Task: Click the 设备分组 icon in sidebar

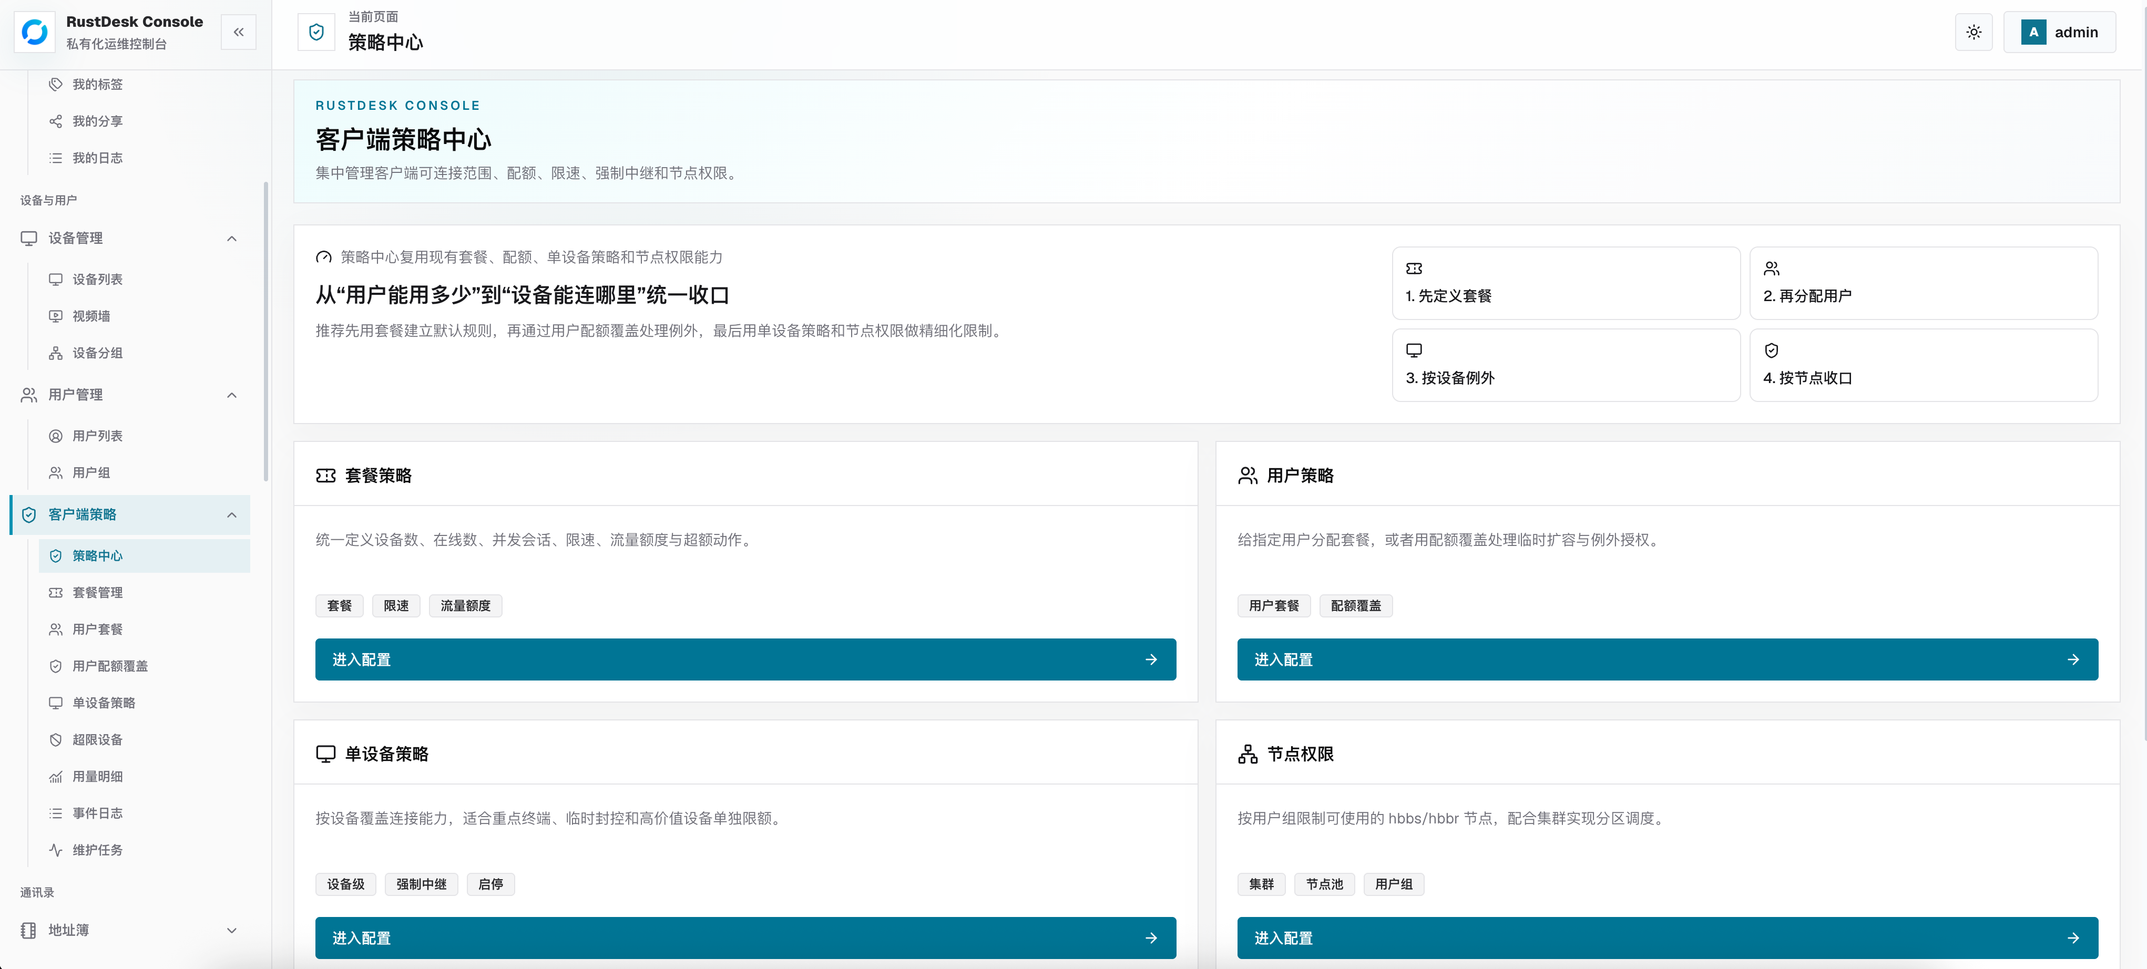Action: tap(56, 353)
